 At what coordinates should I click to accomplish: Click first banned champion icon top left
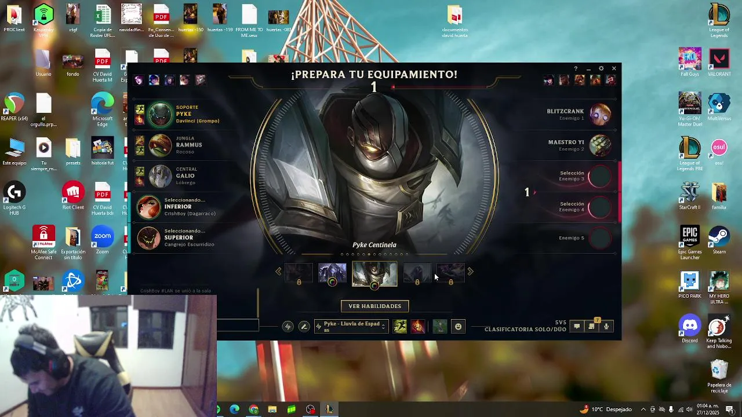click(139, 80)
